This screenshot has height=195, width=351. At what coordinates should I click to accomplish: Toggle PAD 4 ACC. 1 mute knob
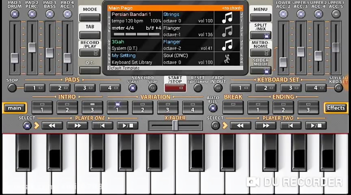pyautogui.click(x=67, y=14)
